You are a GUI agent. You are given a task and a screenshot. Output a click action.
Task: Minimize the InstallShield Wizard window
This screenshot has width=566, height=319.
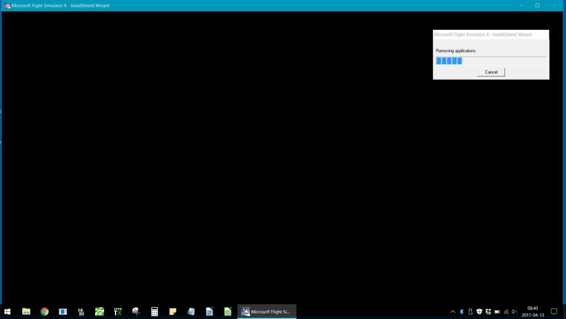tap(521, 6)
